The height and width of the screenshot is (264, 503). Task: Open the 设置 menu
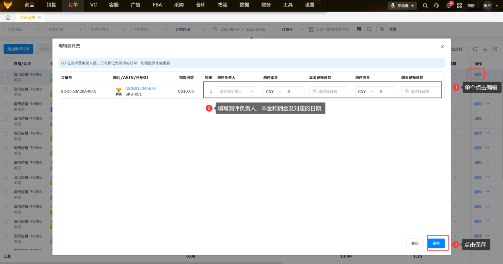click(310, 5)
